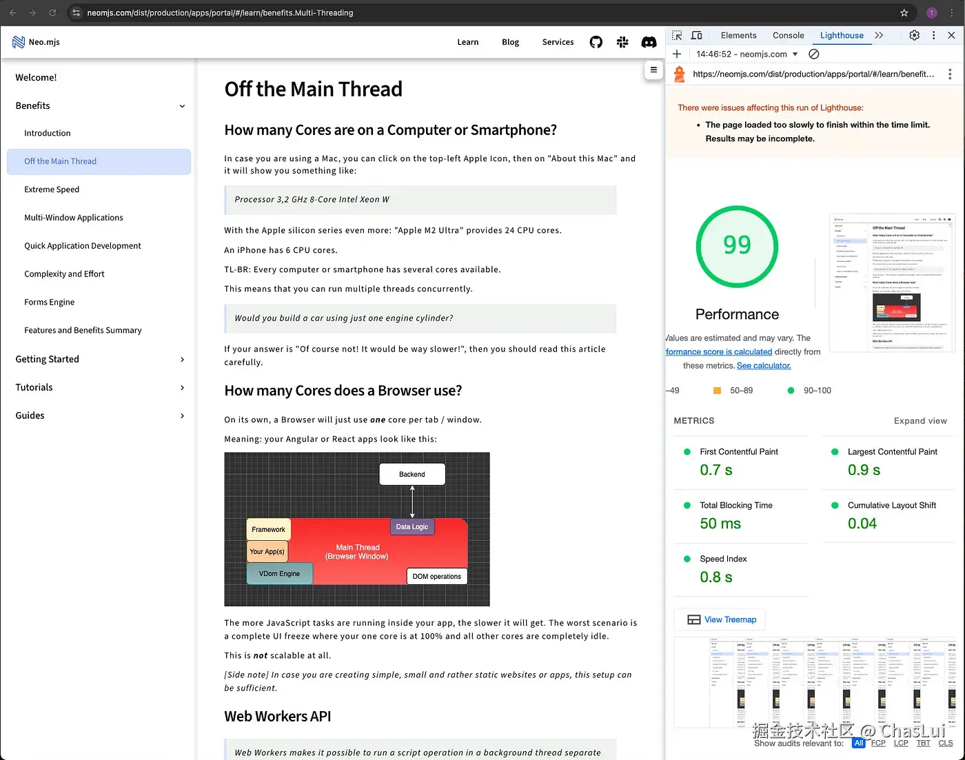
Task: Open the Discord server icon
Action: click(649, 42)
